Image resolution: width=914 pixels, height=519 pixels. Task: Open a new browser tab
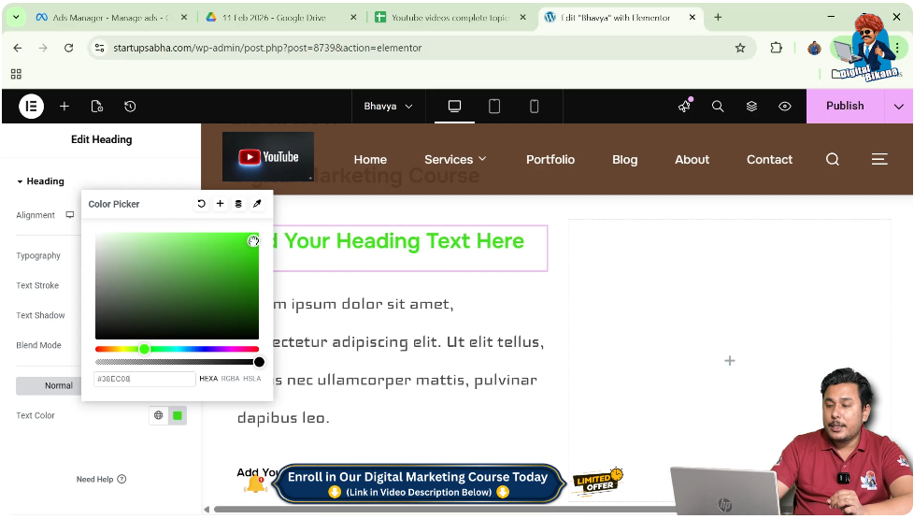pyautogui.click(x=718, y=18)
